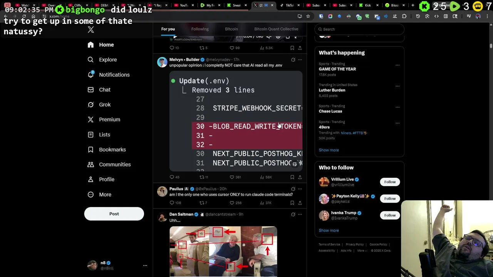The width and height of the screenshot is (493, 277).
Task: Open options for Luther Burden trend
Action: (x=397, y=86)
